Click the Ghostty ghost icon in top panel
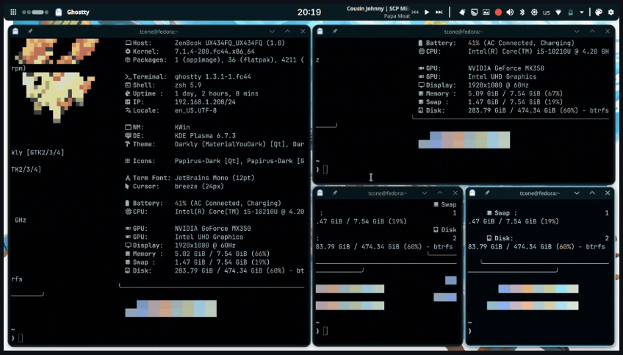 click(x=59, y=12)
